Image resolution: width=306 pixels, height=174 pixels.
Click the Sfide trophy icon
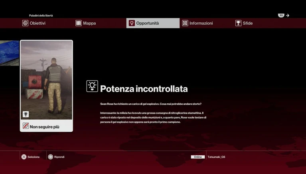click(x=238, y=23)
